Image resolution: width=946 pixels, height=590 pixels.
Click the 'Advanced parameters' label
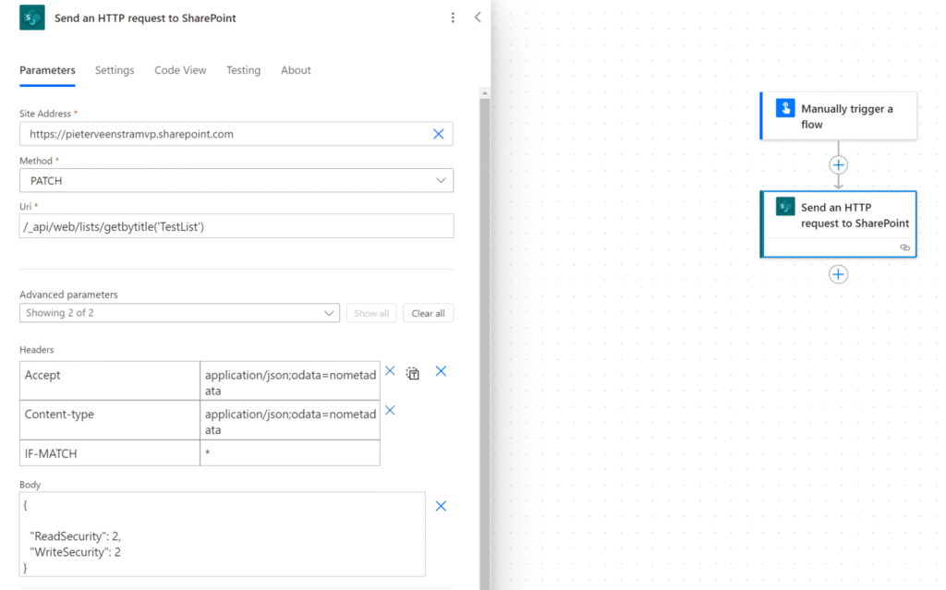point(68,295)
